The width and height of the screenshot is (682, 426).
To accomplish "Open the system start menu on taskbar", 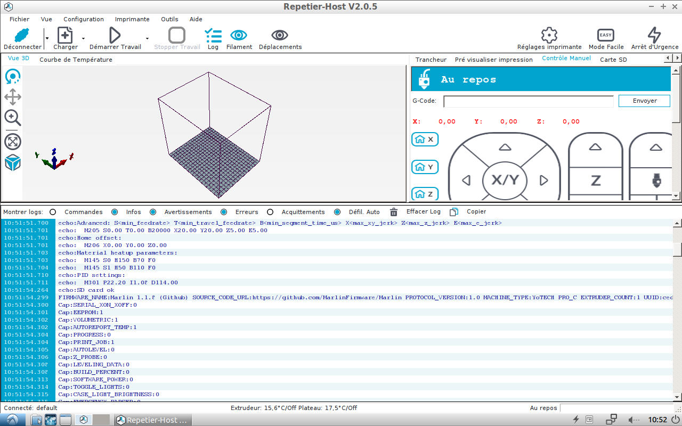I will click(x=12, y=420).
